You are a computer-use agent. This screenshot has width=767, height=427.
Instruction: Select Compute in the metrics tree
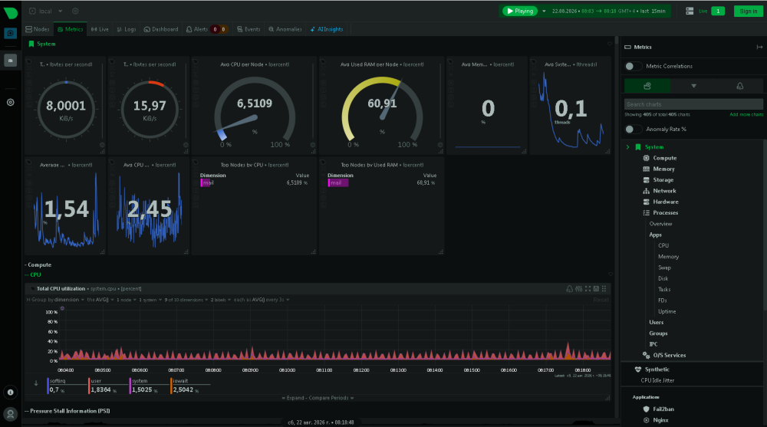[x=664, y=158]
